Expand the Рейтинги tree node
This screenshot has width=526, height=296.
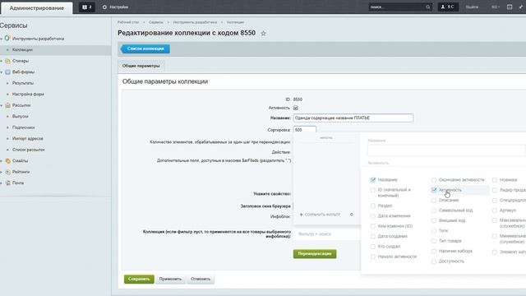(x=2, y=172)
